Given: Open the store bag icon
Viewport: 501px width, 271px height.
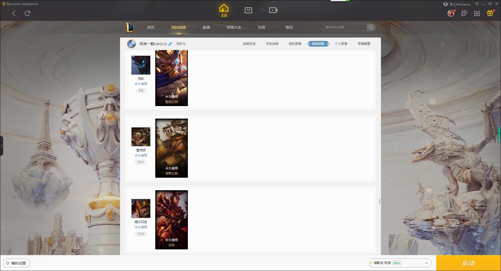Looking at the screenshot, I should (248, 10).
